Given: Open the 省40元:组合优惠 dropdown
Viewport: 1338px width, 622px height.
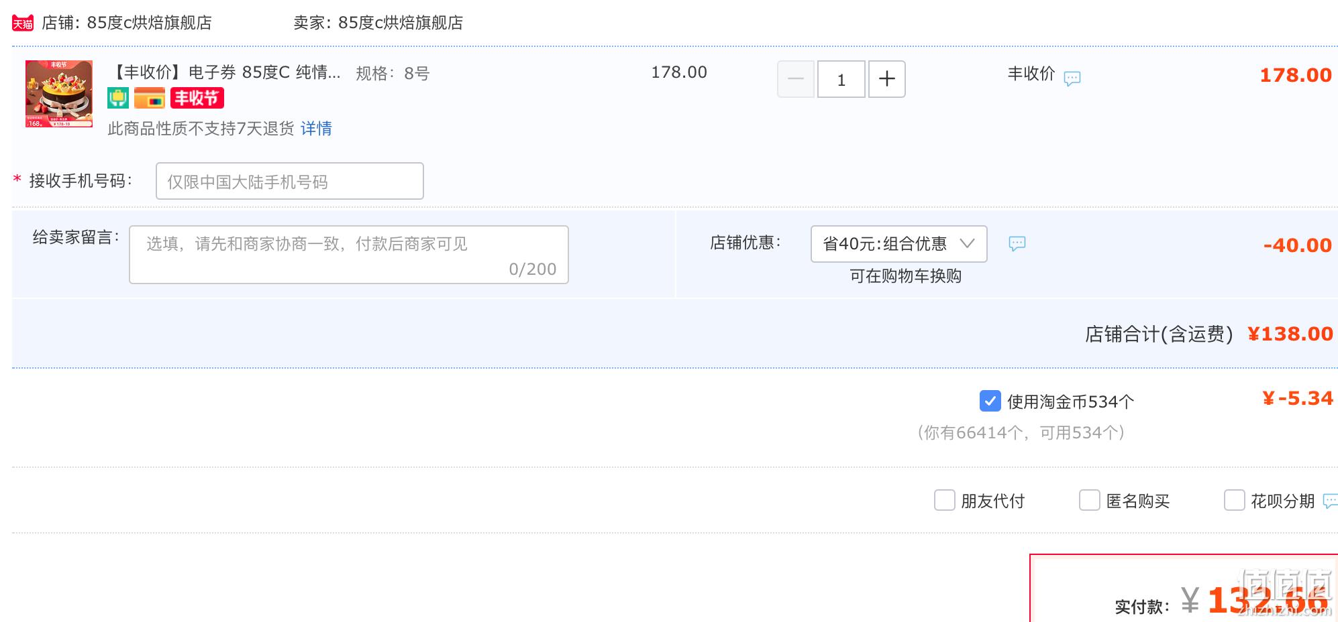Looking at the screenshot, I should tap(899, 244).
